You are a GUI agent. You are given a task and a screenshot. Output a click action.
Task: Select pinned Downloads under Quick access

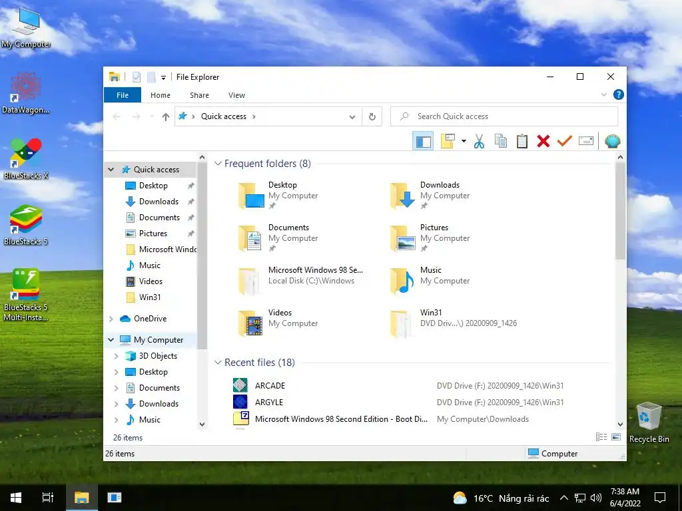coord(159,202)
